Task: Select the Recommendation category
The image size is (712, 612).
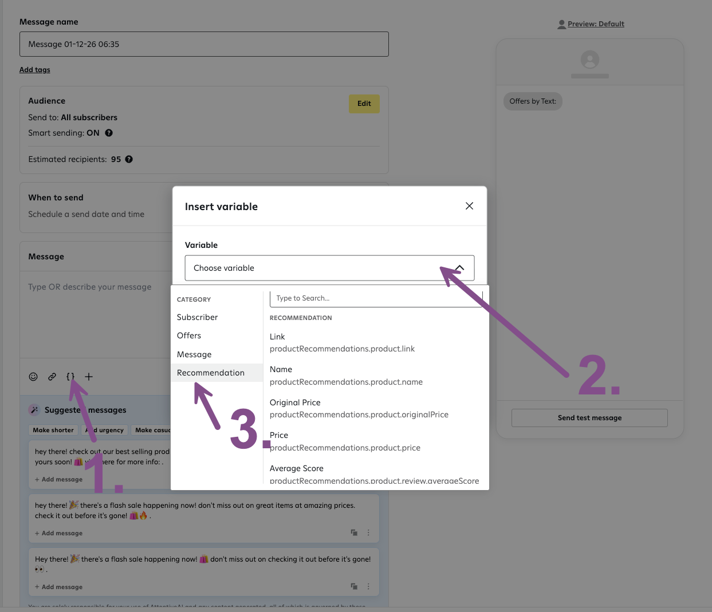Action: click(x=211, y=373)
